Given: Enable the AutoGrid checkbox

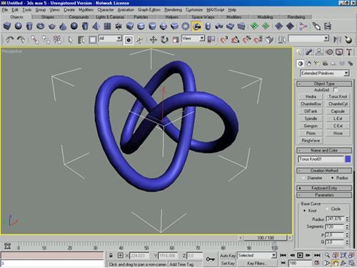Looking at the screenshot, I should click(x=335, y=90).
